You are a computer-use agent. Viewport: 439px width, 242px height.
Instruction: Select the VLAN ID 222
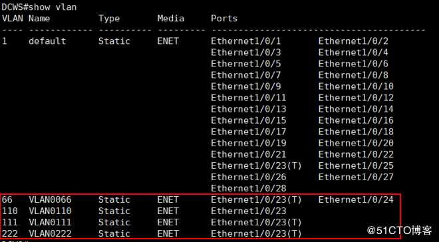(x=10, y=233)
